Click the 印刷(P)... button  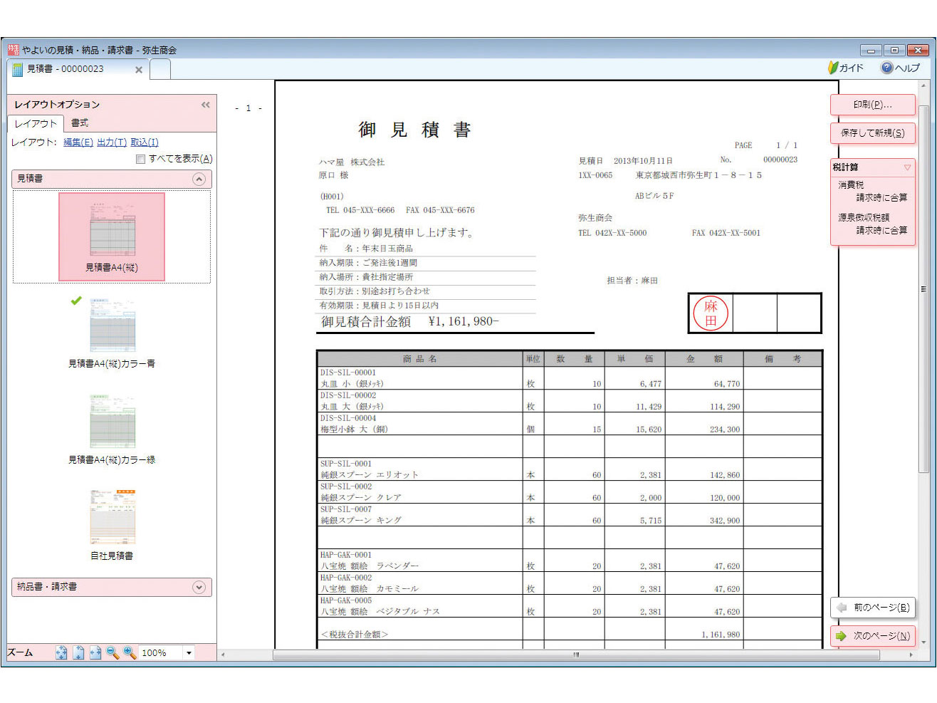(873, 105)
